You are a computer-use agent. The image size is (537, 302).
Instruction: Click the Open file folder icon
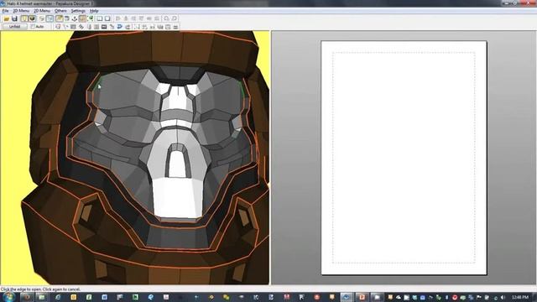point(7,18)
